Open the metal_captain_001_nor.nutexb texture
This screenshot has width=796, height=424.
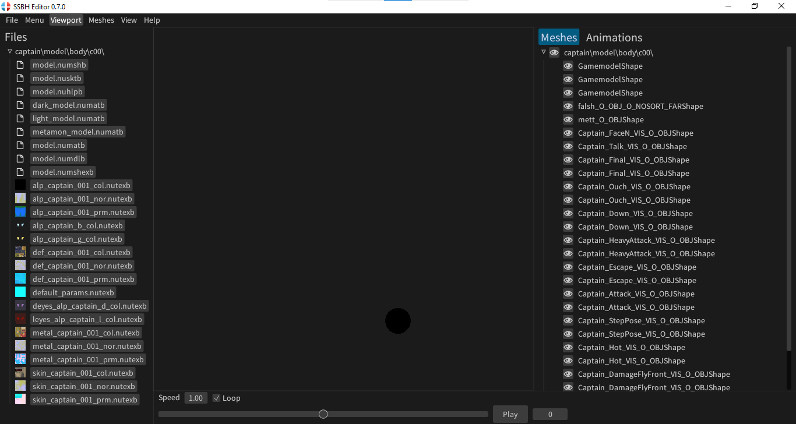pyautogui.click(x=87, y=346)
